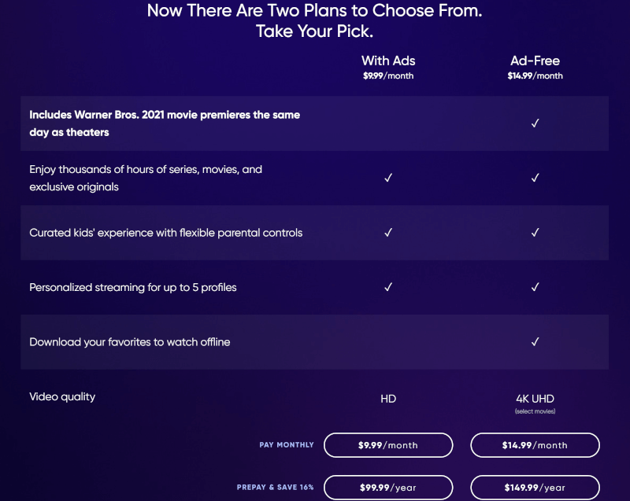Screen dimensions: 630x501
Task: Click the HD video quality label
Action: pyautogui.click(x=388, y=399)
